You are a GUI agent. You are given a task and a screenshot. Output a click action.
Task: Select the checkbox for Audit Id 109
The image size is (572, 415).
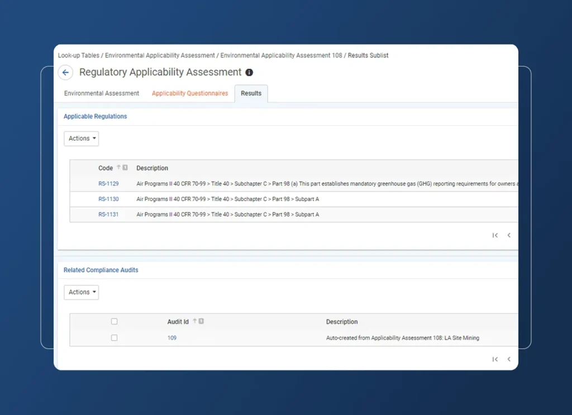coord(115,337)
